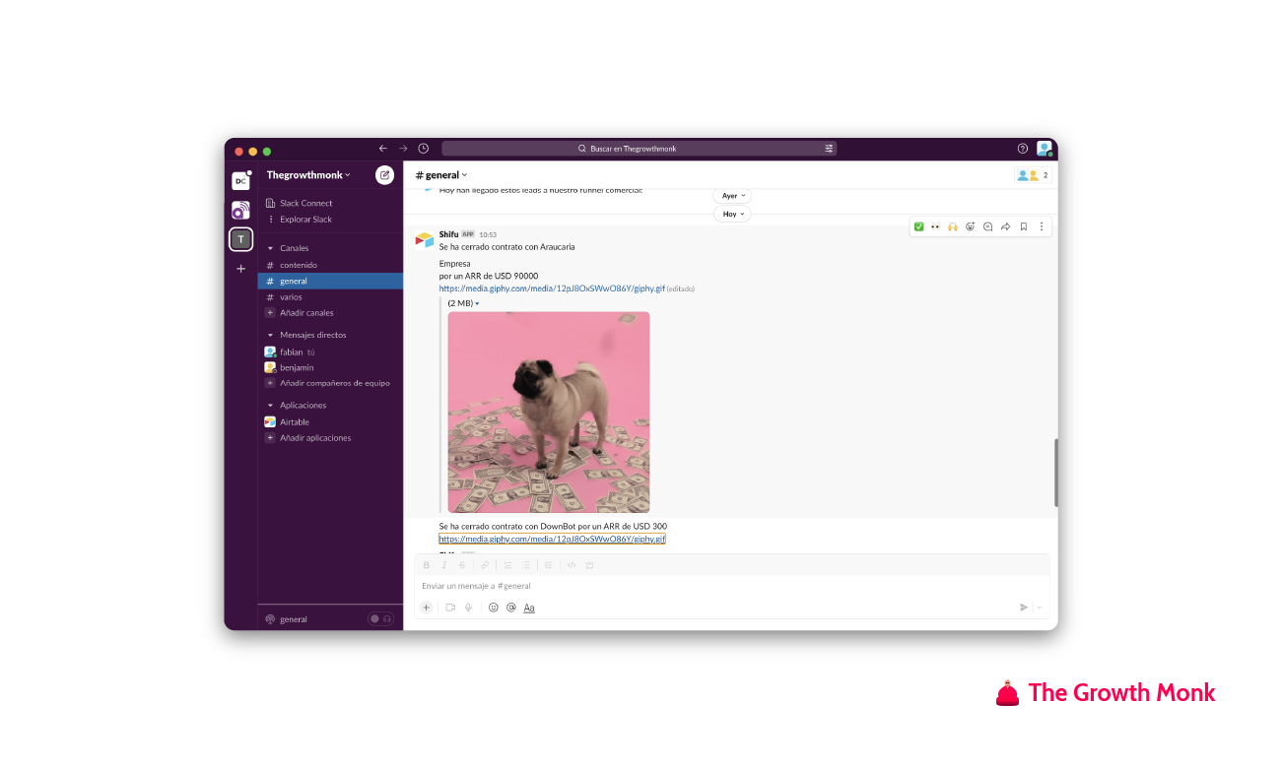Screen dimensions: 1282x769
Task: Collapse the Canales section
Action: point(271,248)
